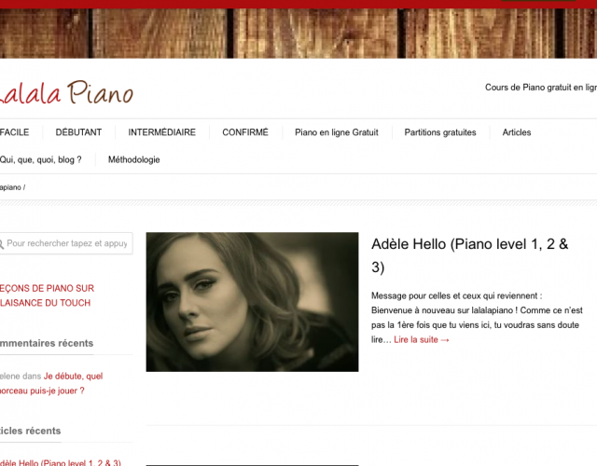The width and height of the screenshot is (597, 466).
Task: Open the Adèle Hello article thumbnail
Action: (252, 302)
